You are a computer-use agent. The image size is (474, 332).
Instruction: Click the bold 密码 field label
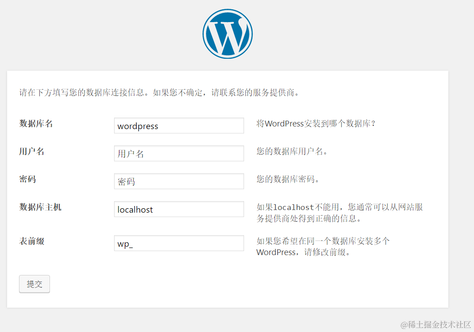click(x=27, y=179)
